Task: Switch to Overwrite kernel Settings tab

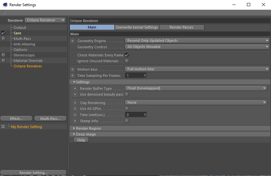Action: [x=137, y=27]
